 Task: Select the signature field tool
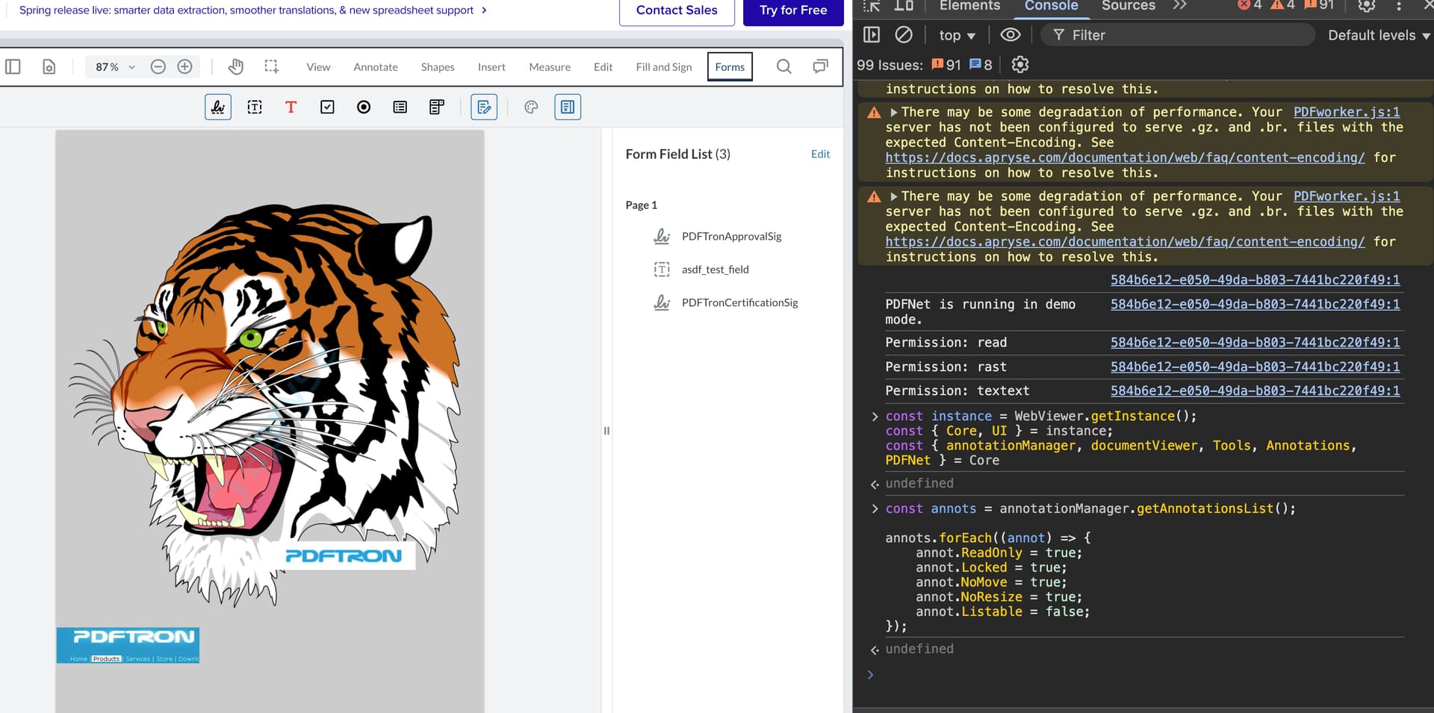click(218, 107)
